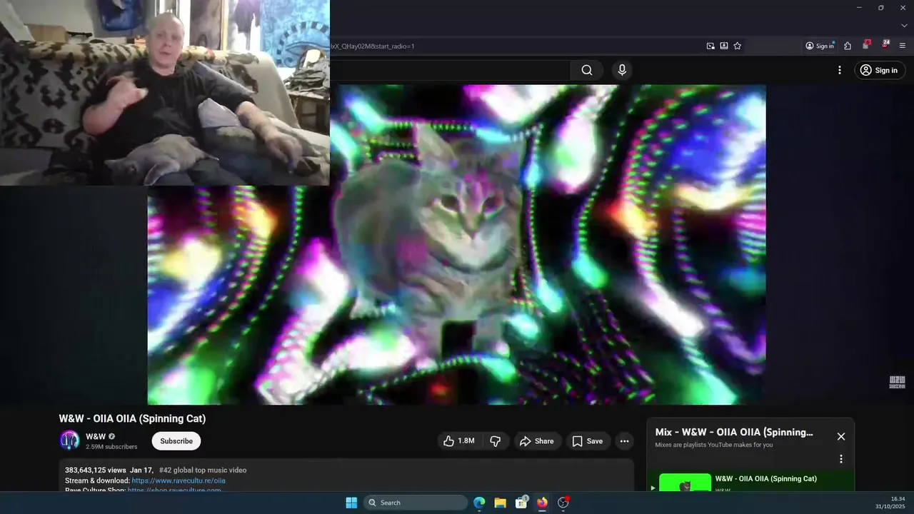
Task: Click the webcam overlay video of the man
Action: pyautogui.click(x=165, y=93)
